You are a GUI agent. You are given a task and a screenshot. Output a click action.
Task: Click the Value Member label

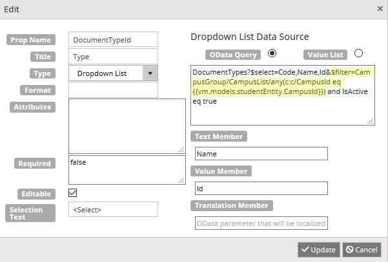point(221,171)
